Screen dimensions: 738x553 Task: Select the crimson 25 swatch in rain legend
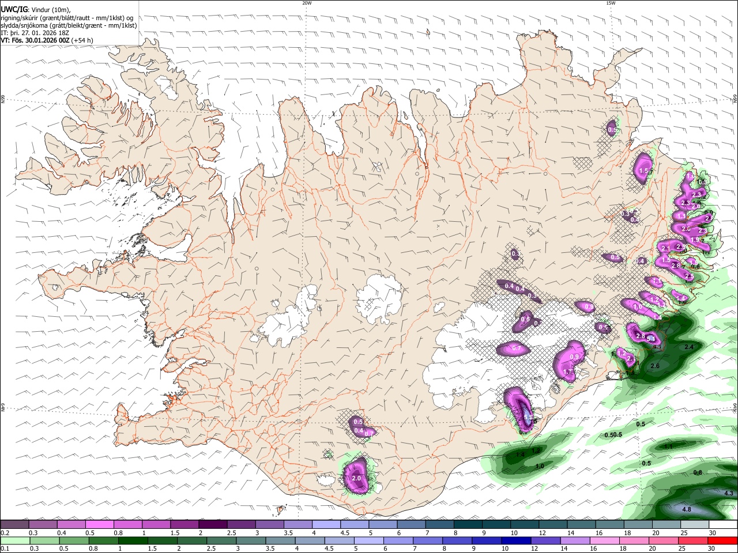coord(693,540)
